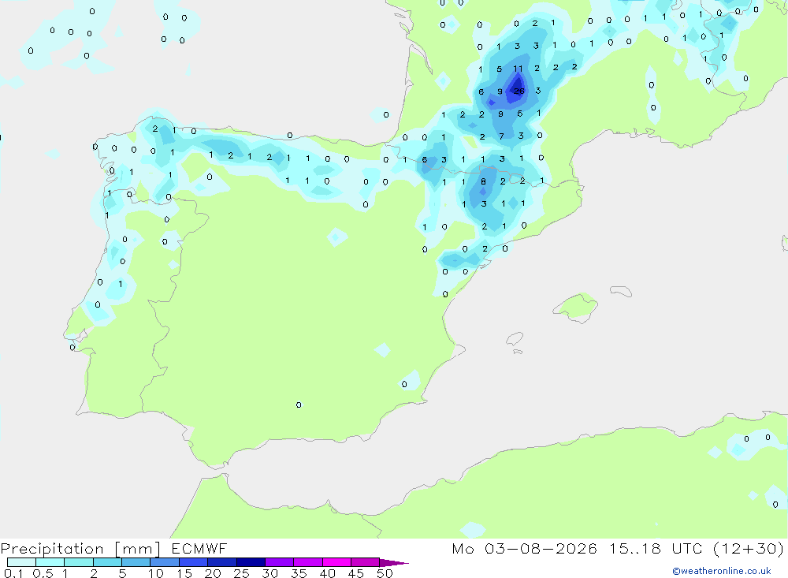This screenshot has width=788, height=578.
Task: Click the legend label '0.1'
Action: 13,573
